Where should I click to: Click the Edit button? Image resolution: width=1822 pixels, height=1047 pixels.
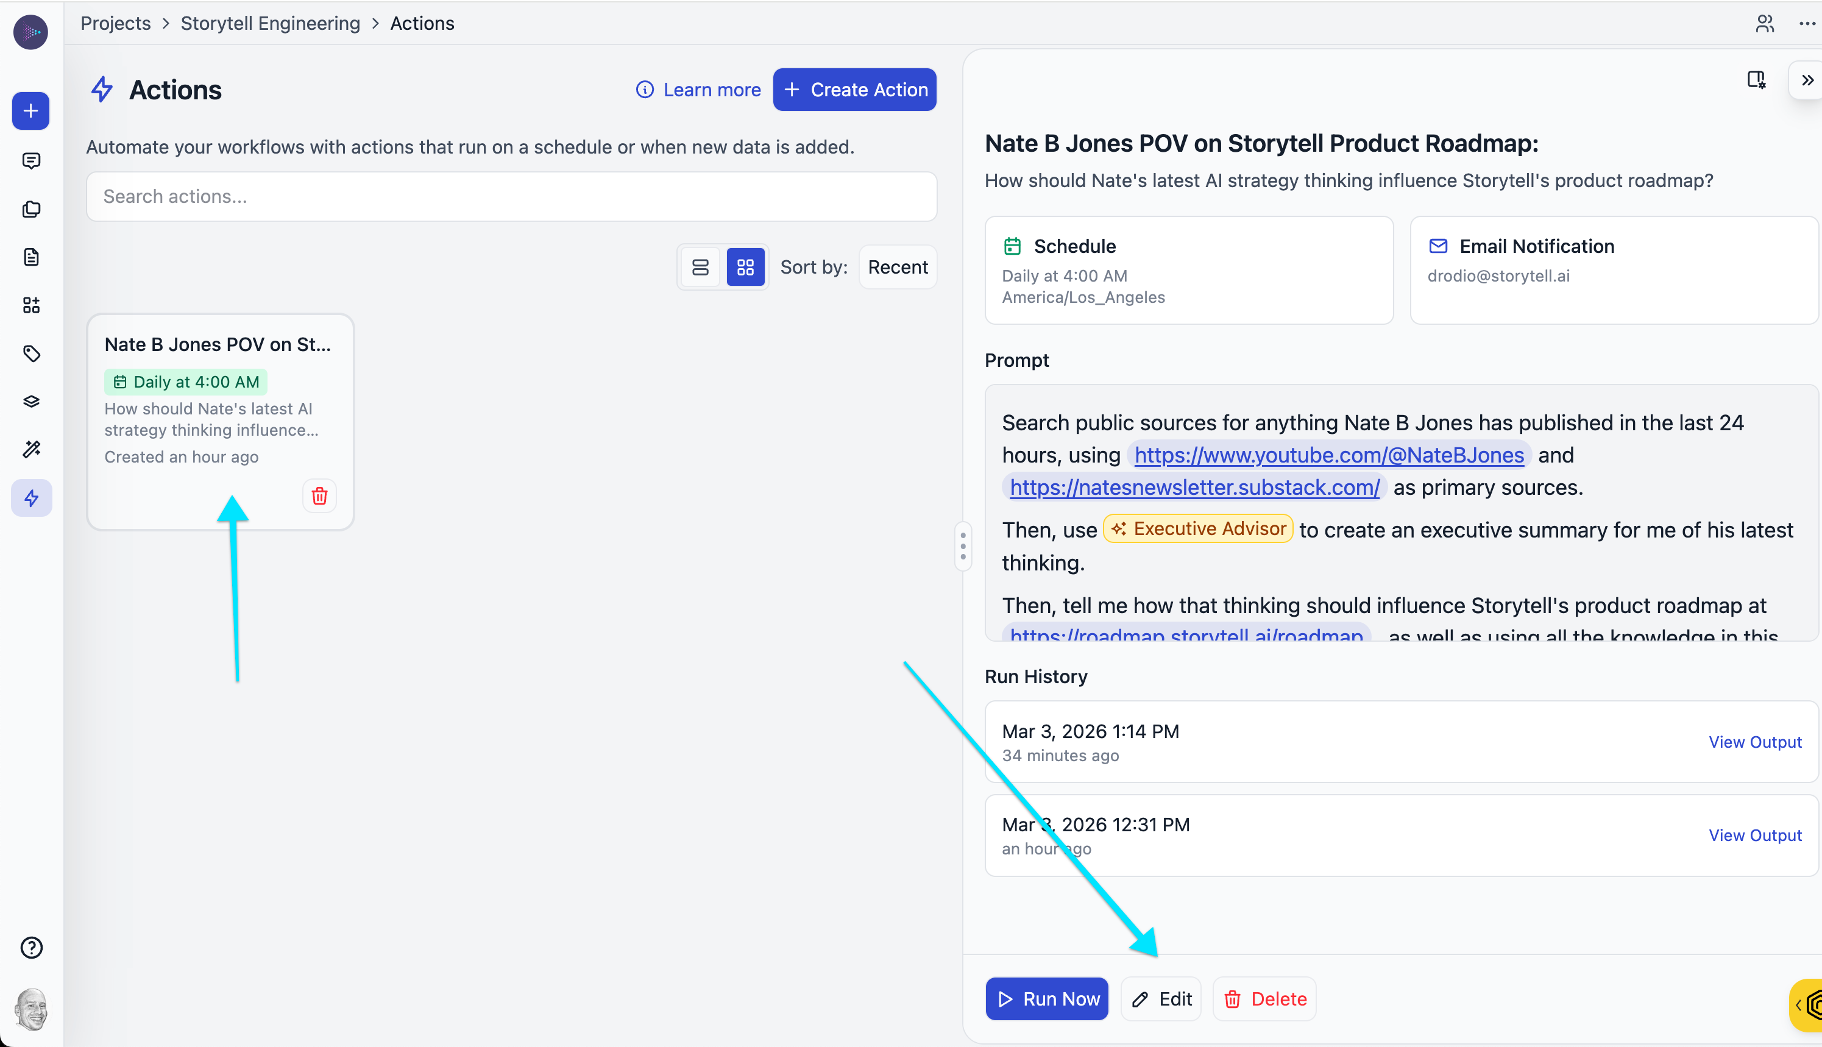pos(1160,999)
